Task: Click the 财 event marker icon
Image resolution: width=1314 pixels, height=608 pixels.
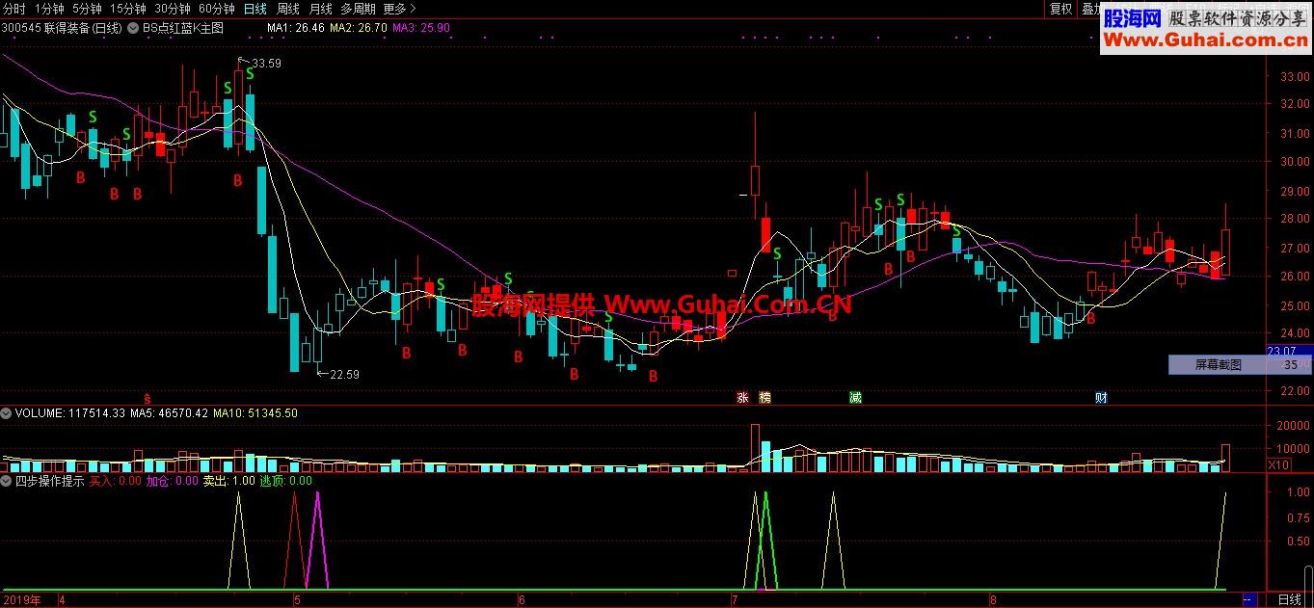Action: 1100,397
